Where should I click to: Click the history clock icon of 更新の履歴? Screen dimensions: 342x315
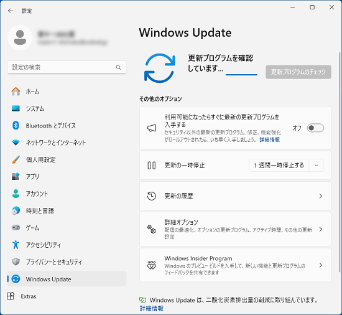(x=152, y=196)
